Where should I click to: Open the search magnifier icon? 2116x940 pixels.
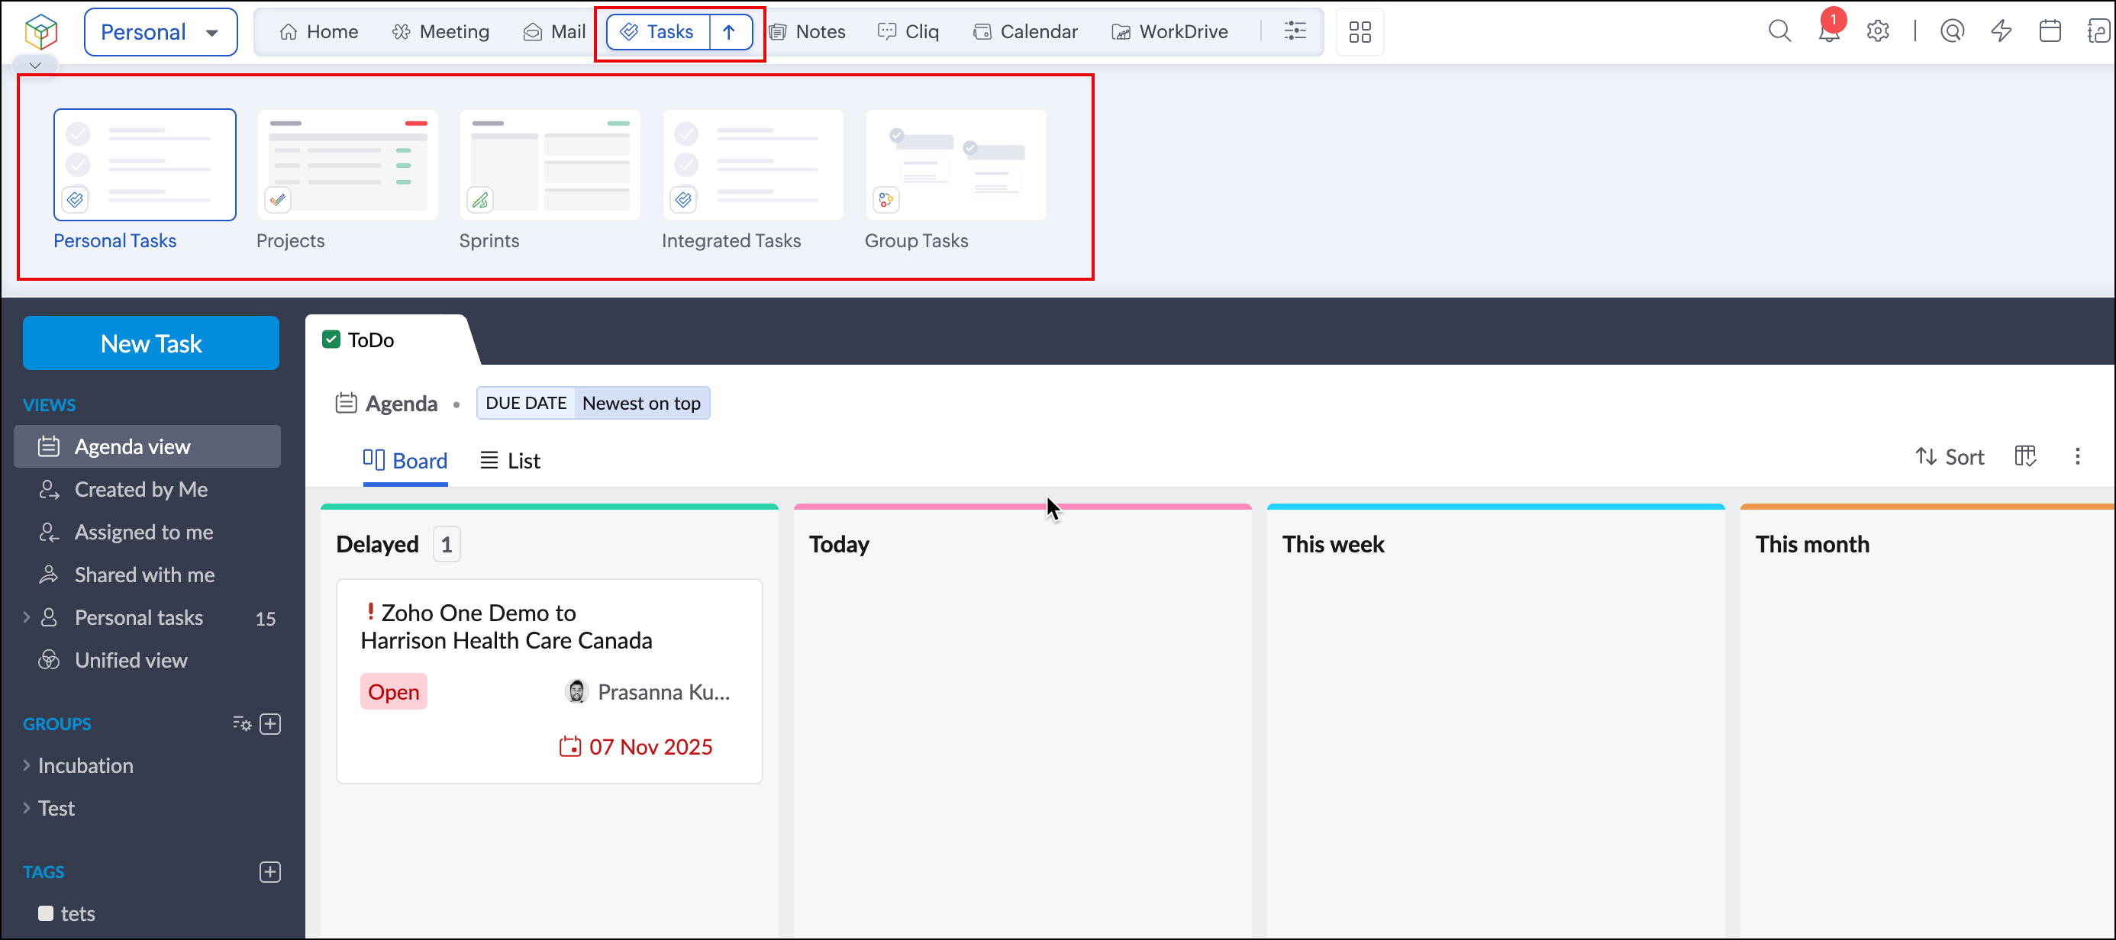click(x=1779, y=31)
